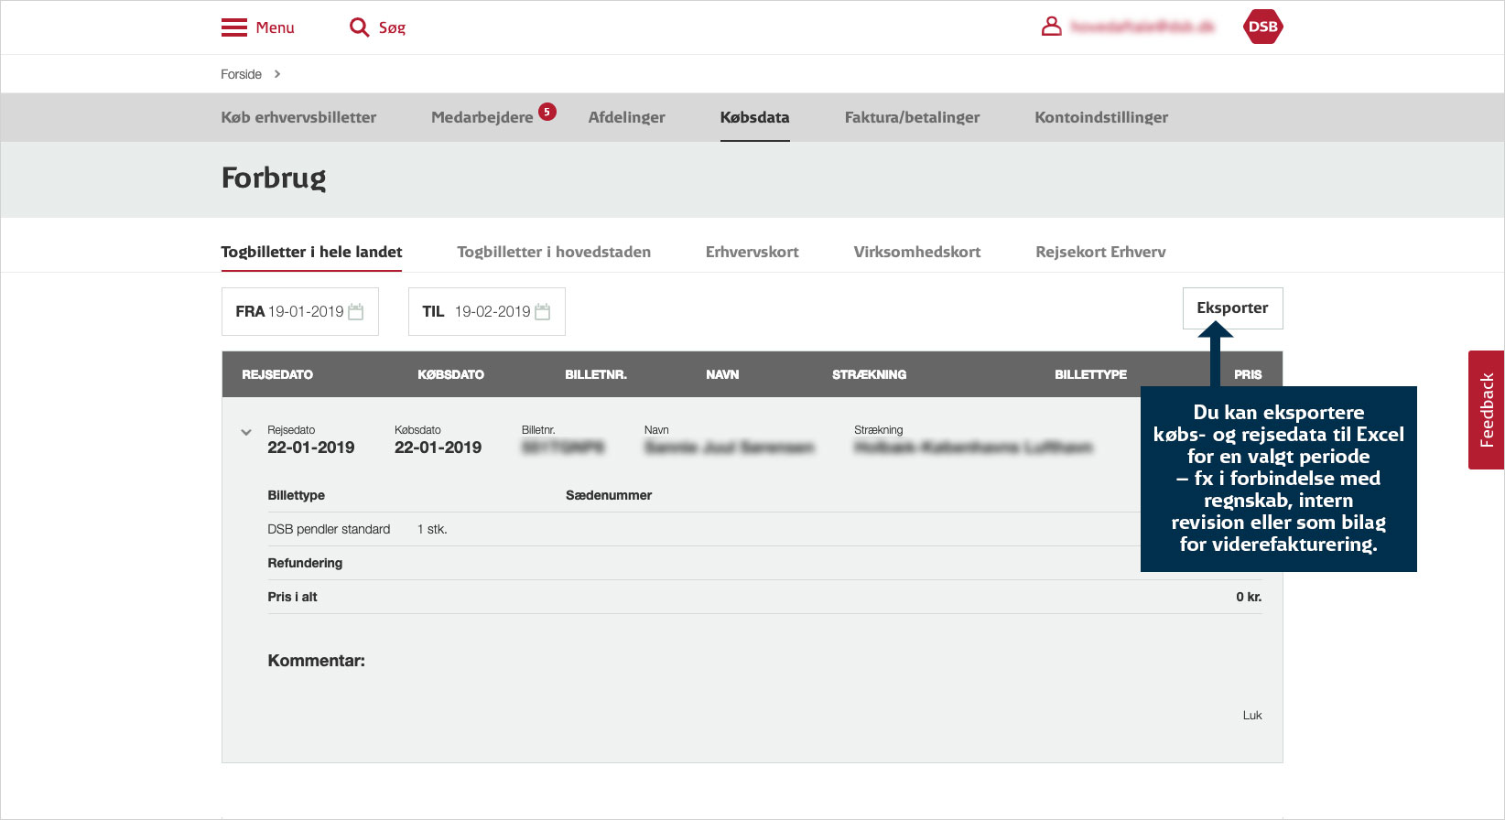Open the red Feedback side tab

click(1486, 410)
